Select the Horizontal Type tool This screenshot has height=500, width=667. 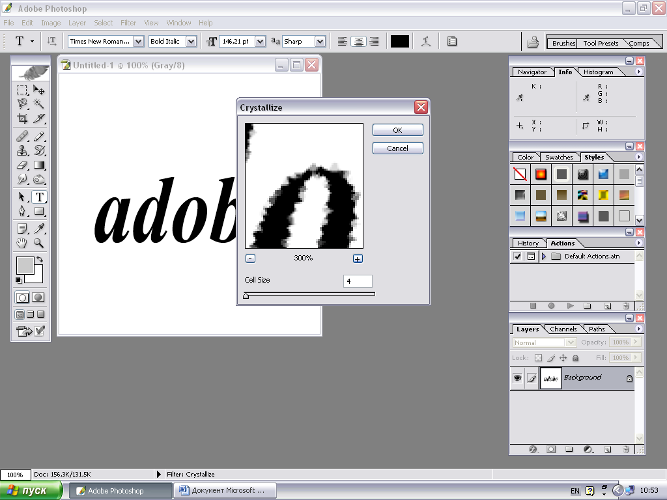(39, 197)
